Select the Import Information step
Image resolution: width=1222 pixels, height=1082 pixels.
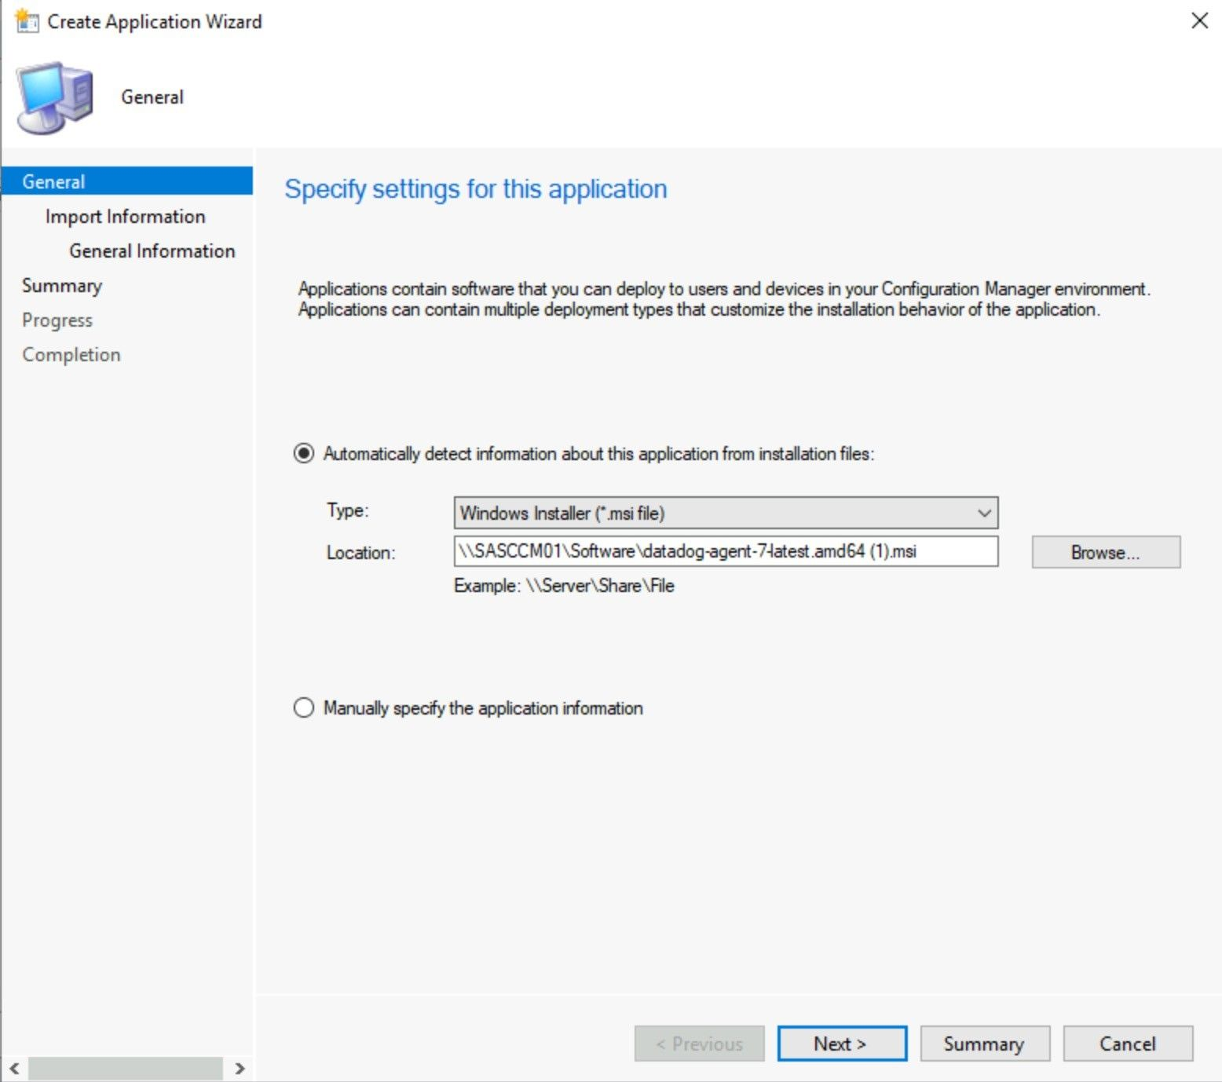click(126, 217)
